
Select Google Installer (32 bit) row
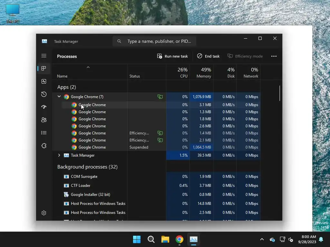click(156, 195)
